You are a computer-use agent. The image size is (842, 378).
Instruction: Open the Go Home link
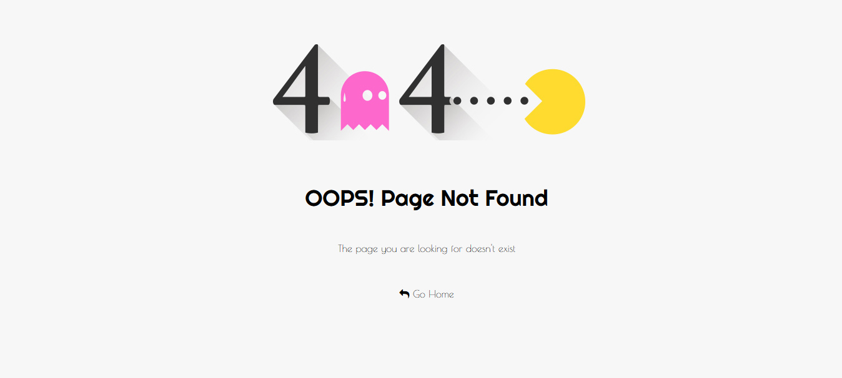pos(427,294)
